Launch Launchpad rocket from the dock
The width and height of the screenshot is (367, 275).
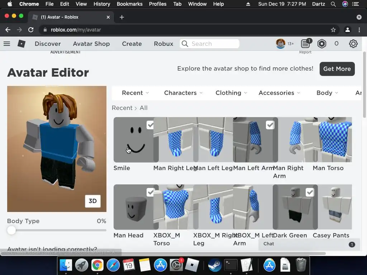pos(81,265)
